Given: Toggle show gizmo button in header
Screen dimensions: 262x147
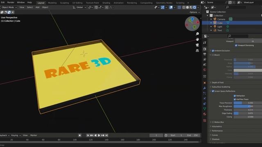Looking at the screenshot, I should click(163, 7).
